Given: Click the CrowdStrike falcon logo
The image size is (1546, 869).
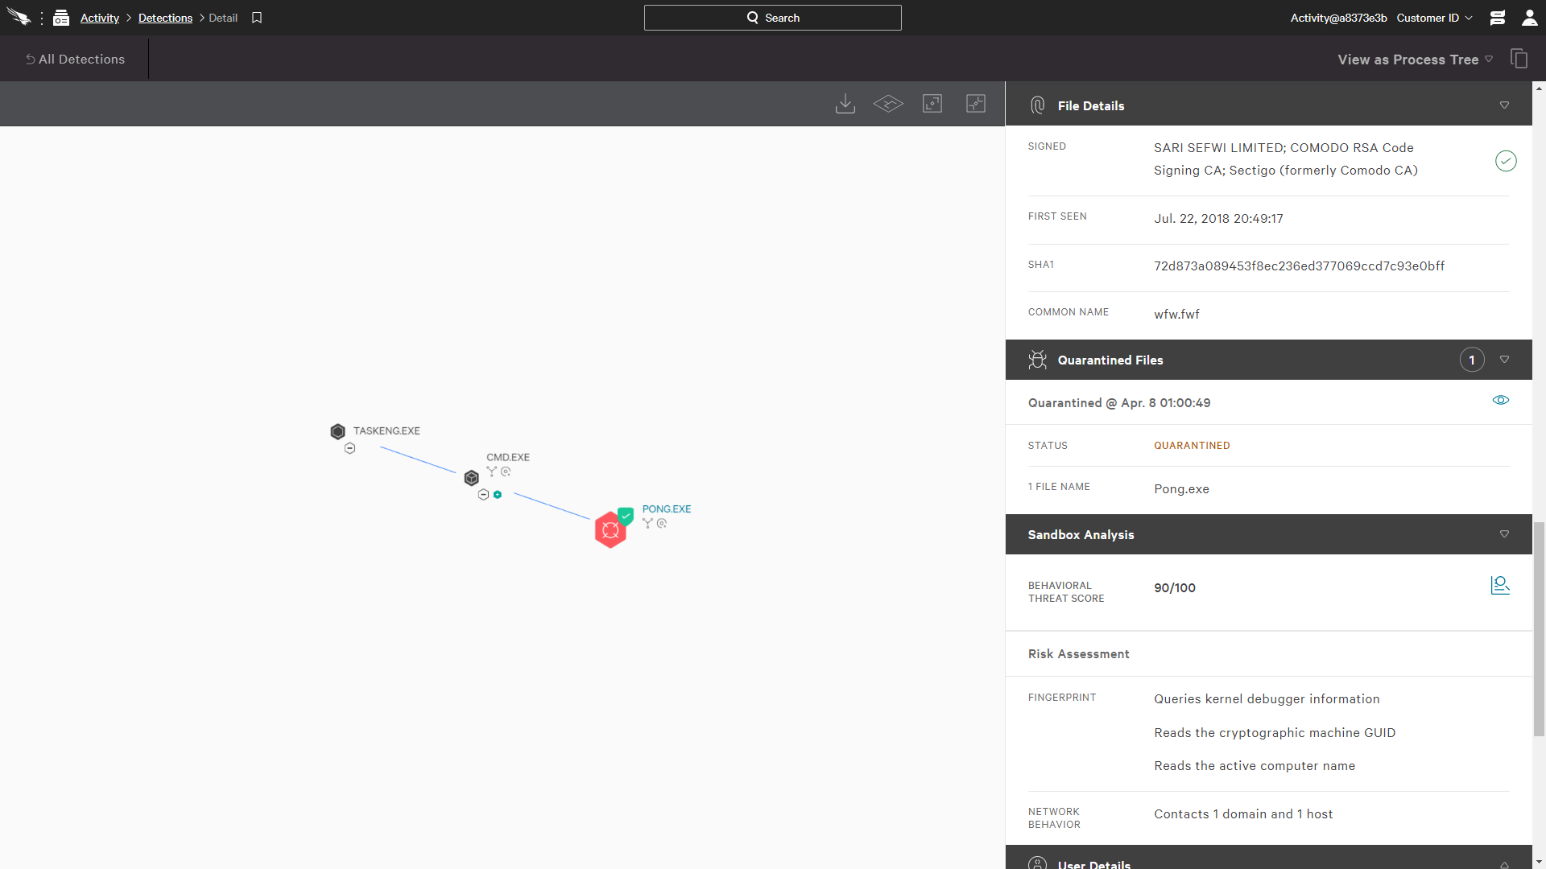Looking at the screenshot, I should click(19, 17).
